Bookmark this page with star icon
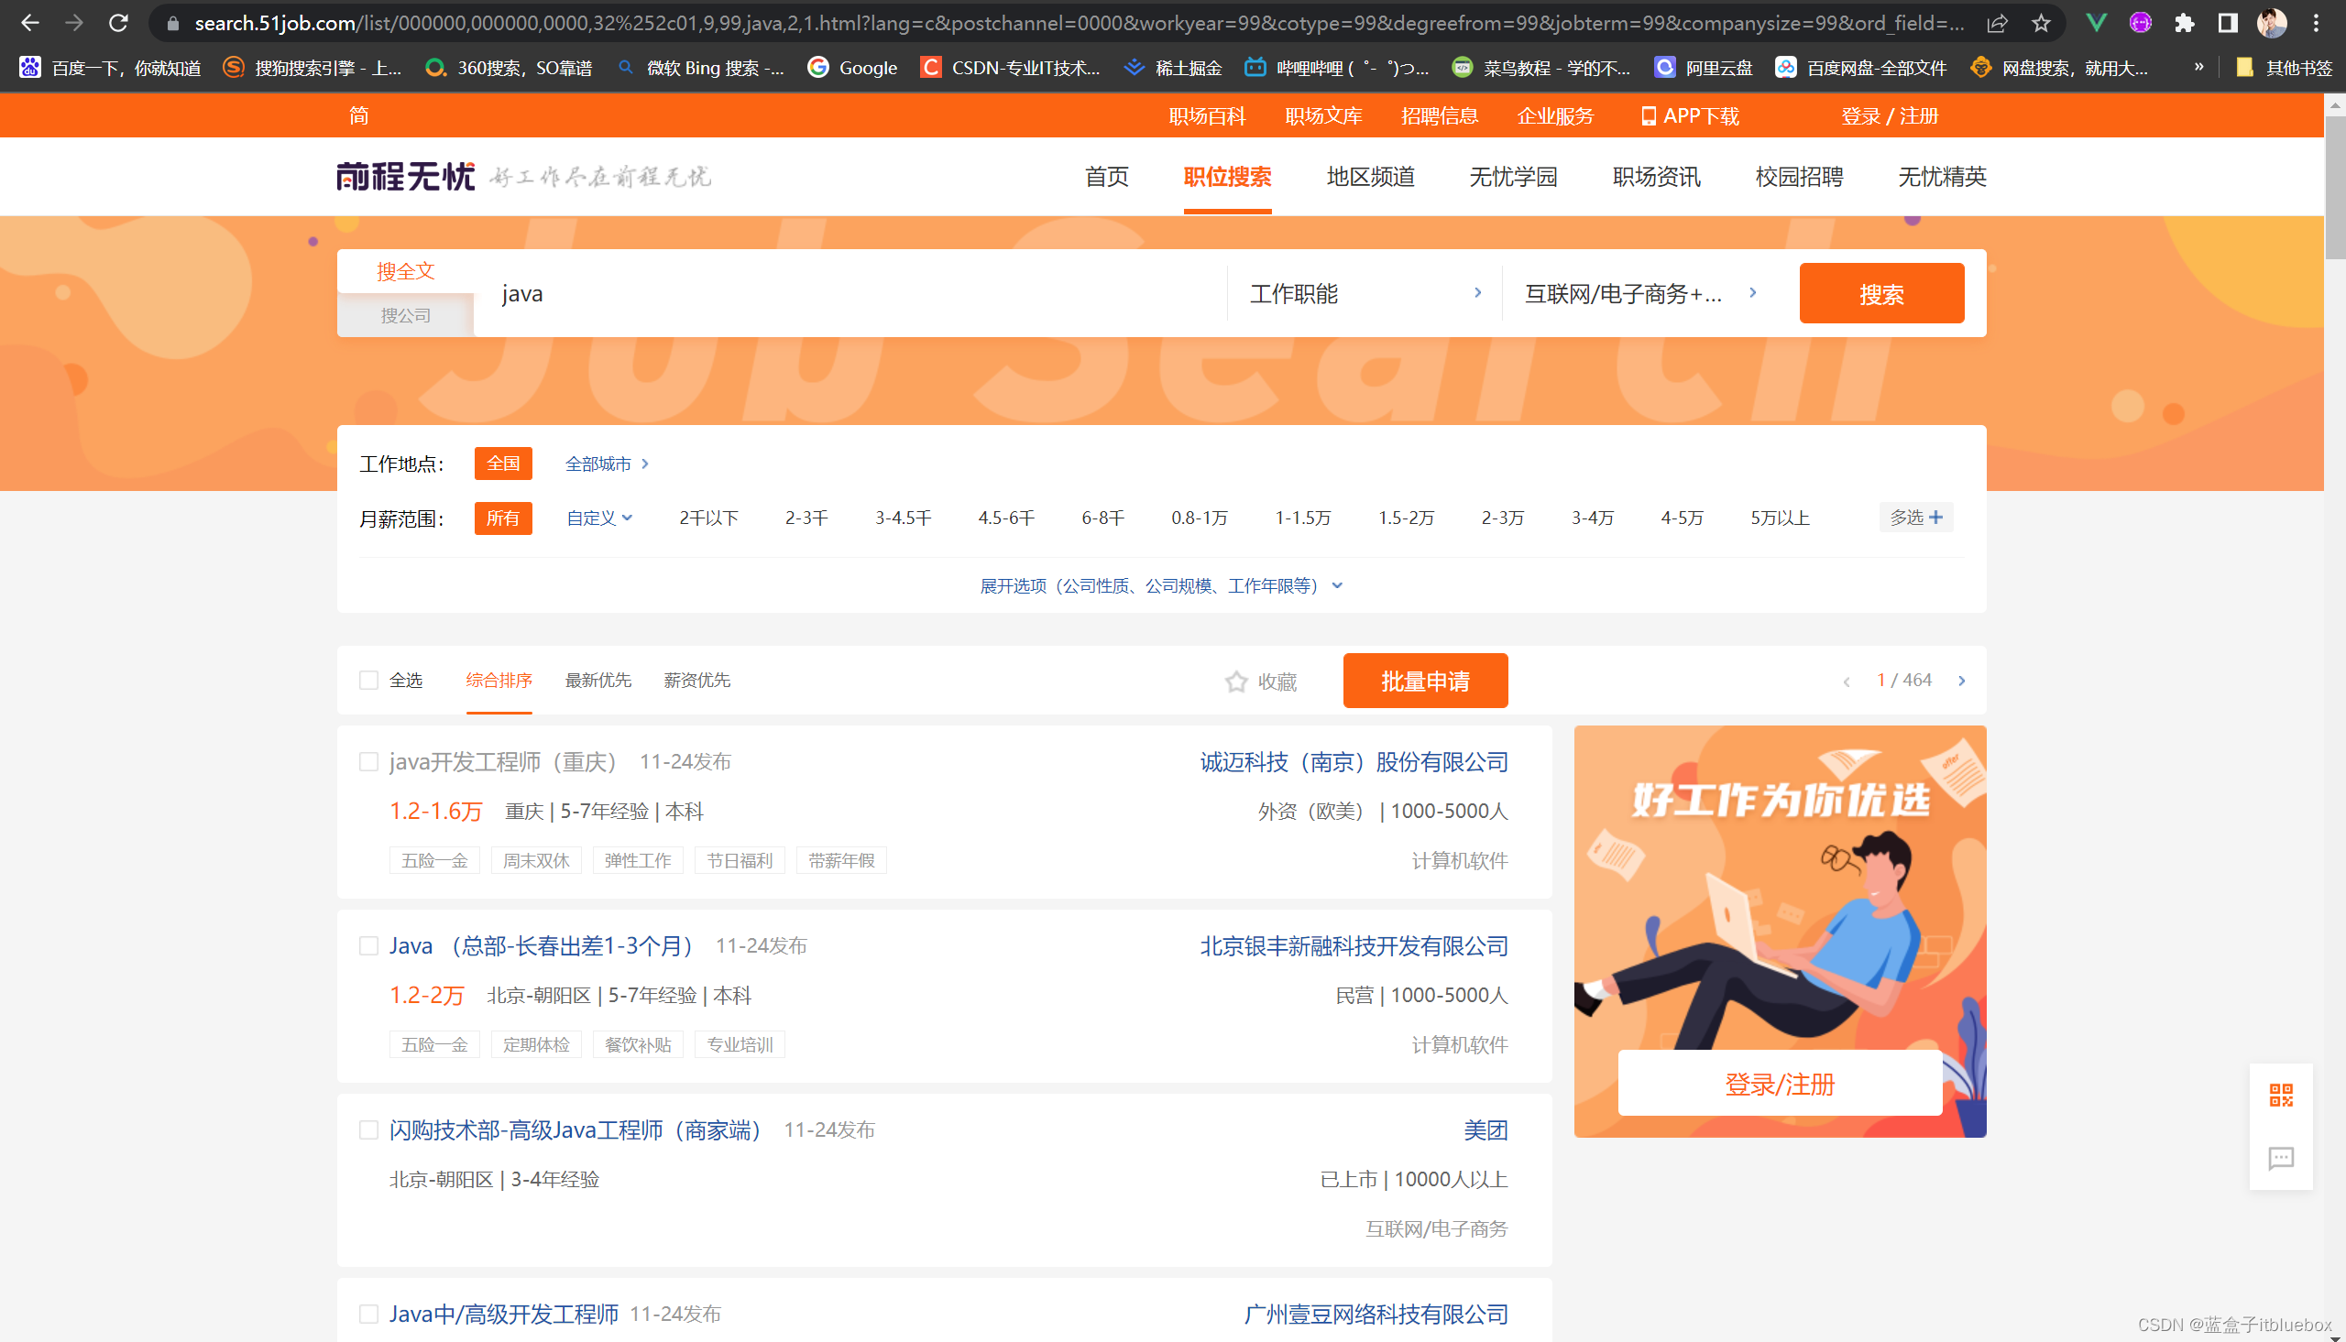2346x1342 pixels. [2040, 23]
